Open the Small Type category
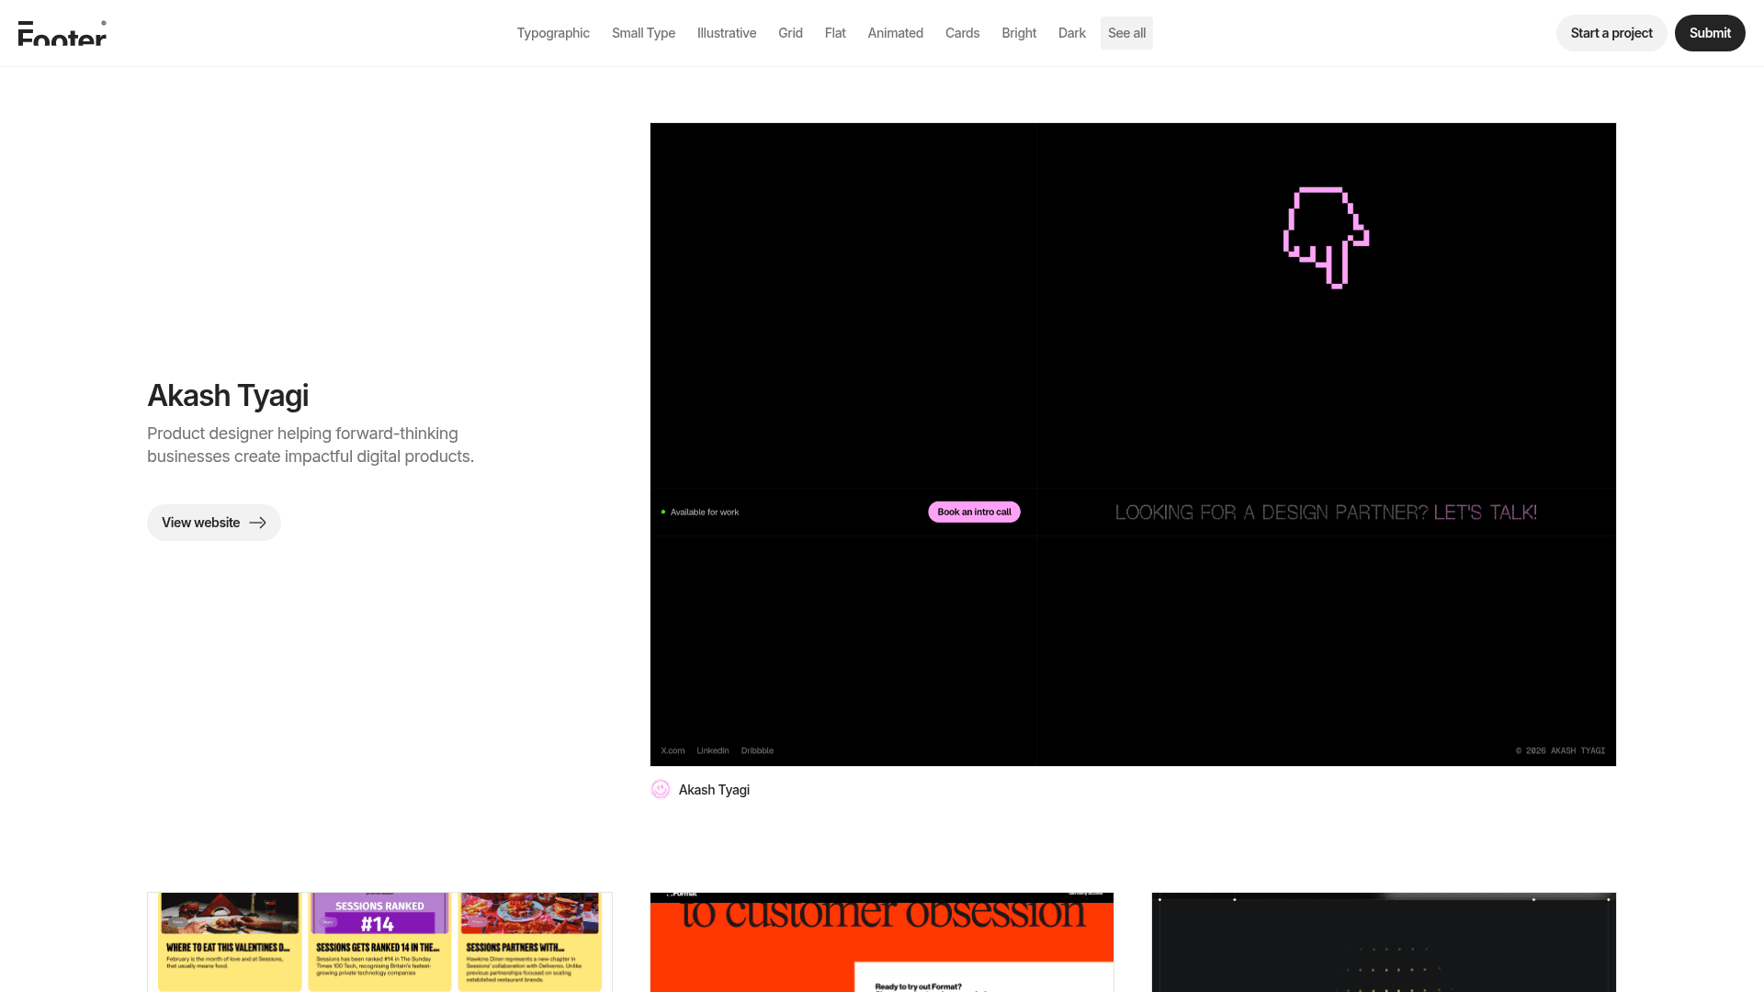This screenshot has width=1764, height=992. (643, 33)
